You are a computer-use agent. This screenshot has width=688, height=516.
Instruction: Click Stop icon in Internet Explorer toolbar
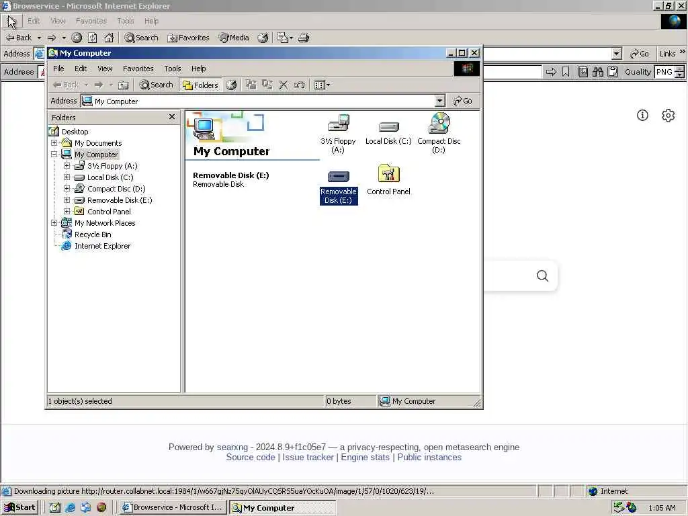[x=77, y=38]
